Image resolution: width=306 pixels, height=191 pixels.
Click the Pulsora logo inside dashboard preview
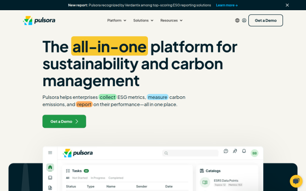tap(78, 153)
